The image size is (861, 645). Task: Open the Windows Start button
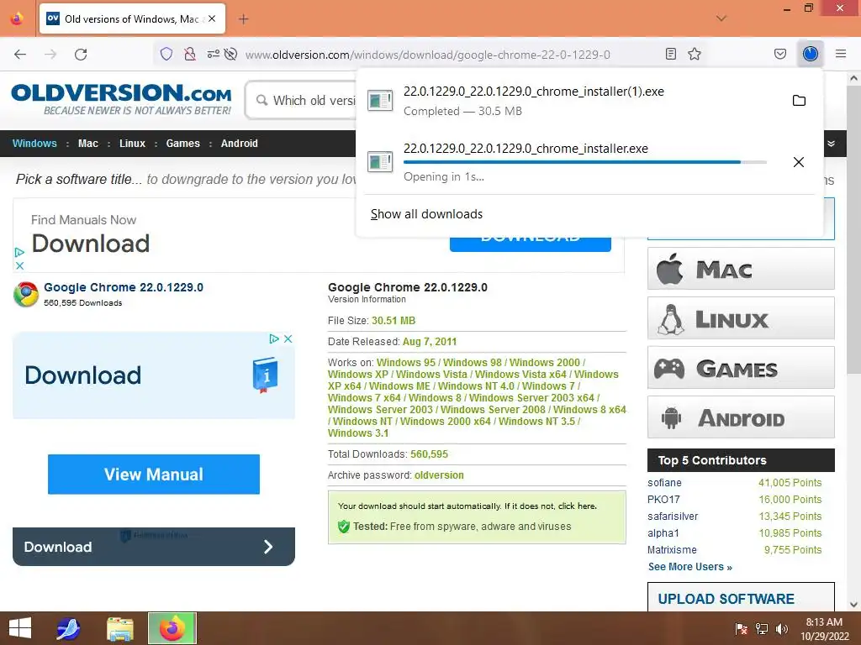[x=20, y=628]
